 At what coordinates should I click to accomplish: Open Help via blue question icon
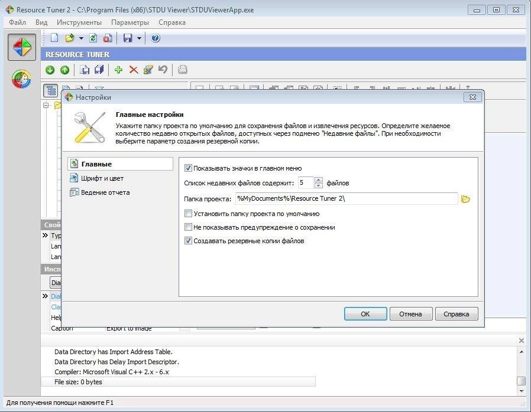[x=156, y=38]
